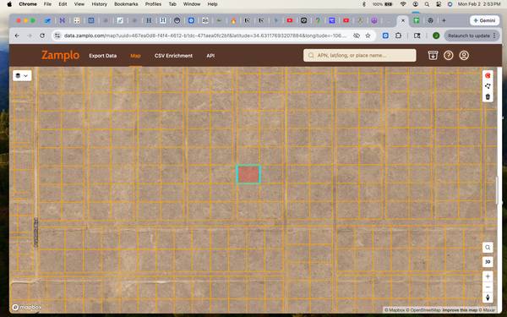Click the red marker tool icon
The height and width of the screenshot is (317, 507).
pyautogui.click(x=488, y=76)
